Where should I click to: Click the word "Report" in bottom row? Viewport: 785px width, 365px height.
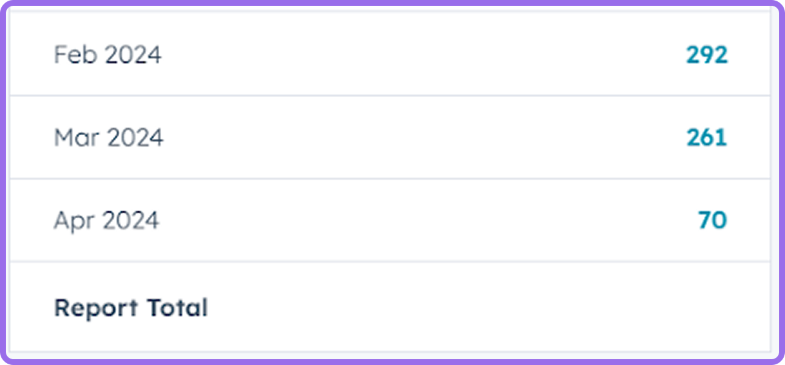(x=97, y=308)
